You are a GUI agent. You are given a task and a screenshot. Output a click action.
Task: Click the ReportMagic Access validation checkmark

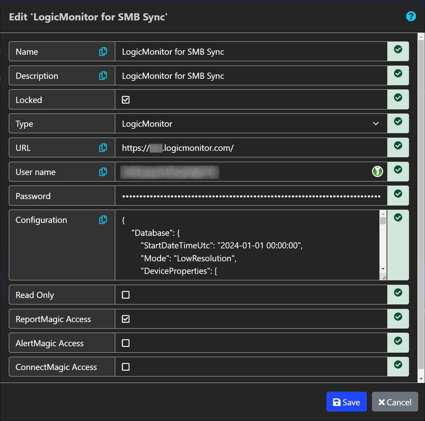tap(398, 317)
